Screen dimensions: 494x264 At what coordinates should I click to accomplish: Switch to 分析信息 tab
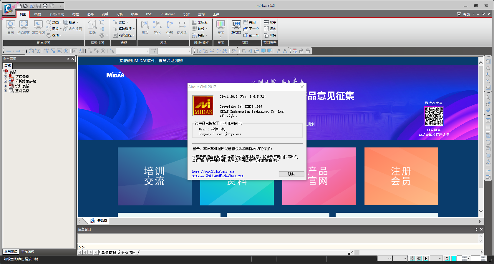pyautogui.click(x=129, y=253)
